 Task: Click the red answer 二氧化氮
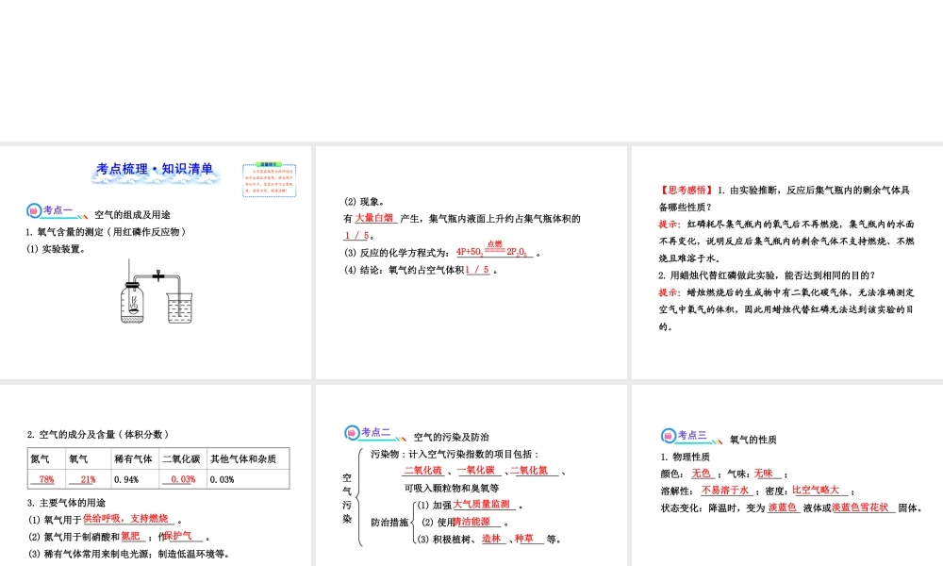click(x=529, y=471)
